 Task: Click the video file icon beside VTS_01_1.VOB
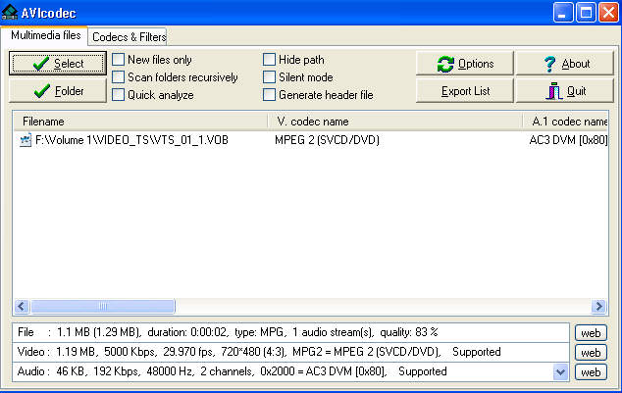click(x=26, y=140)
